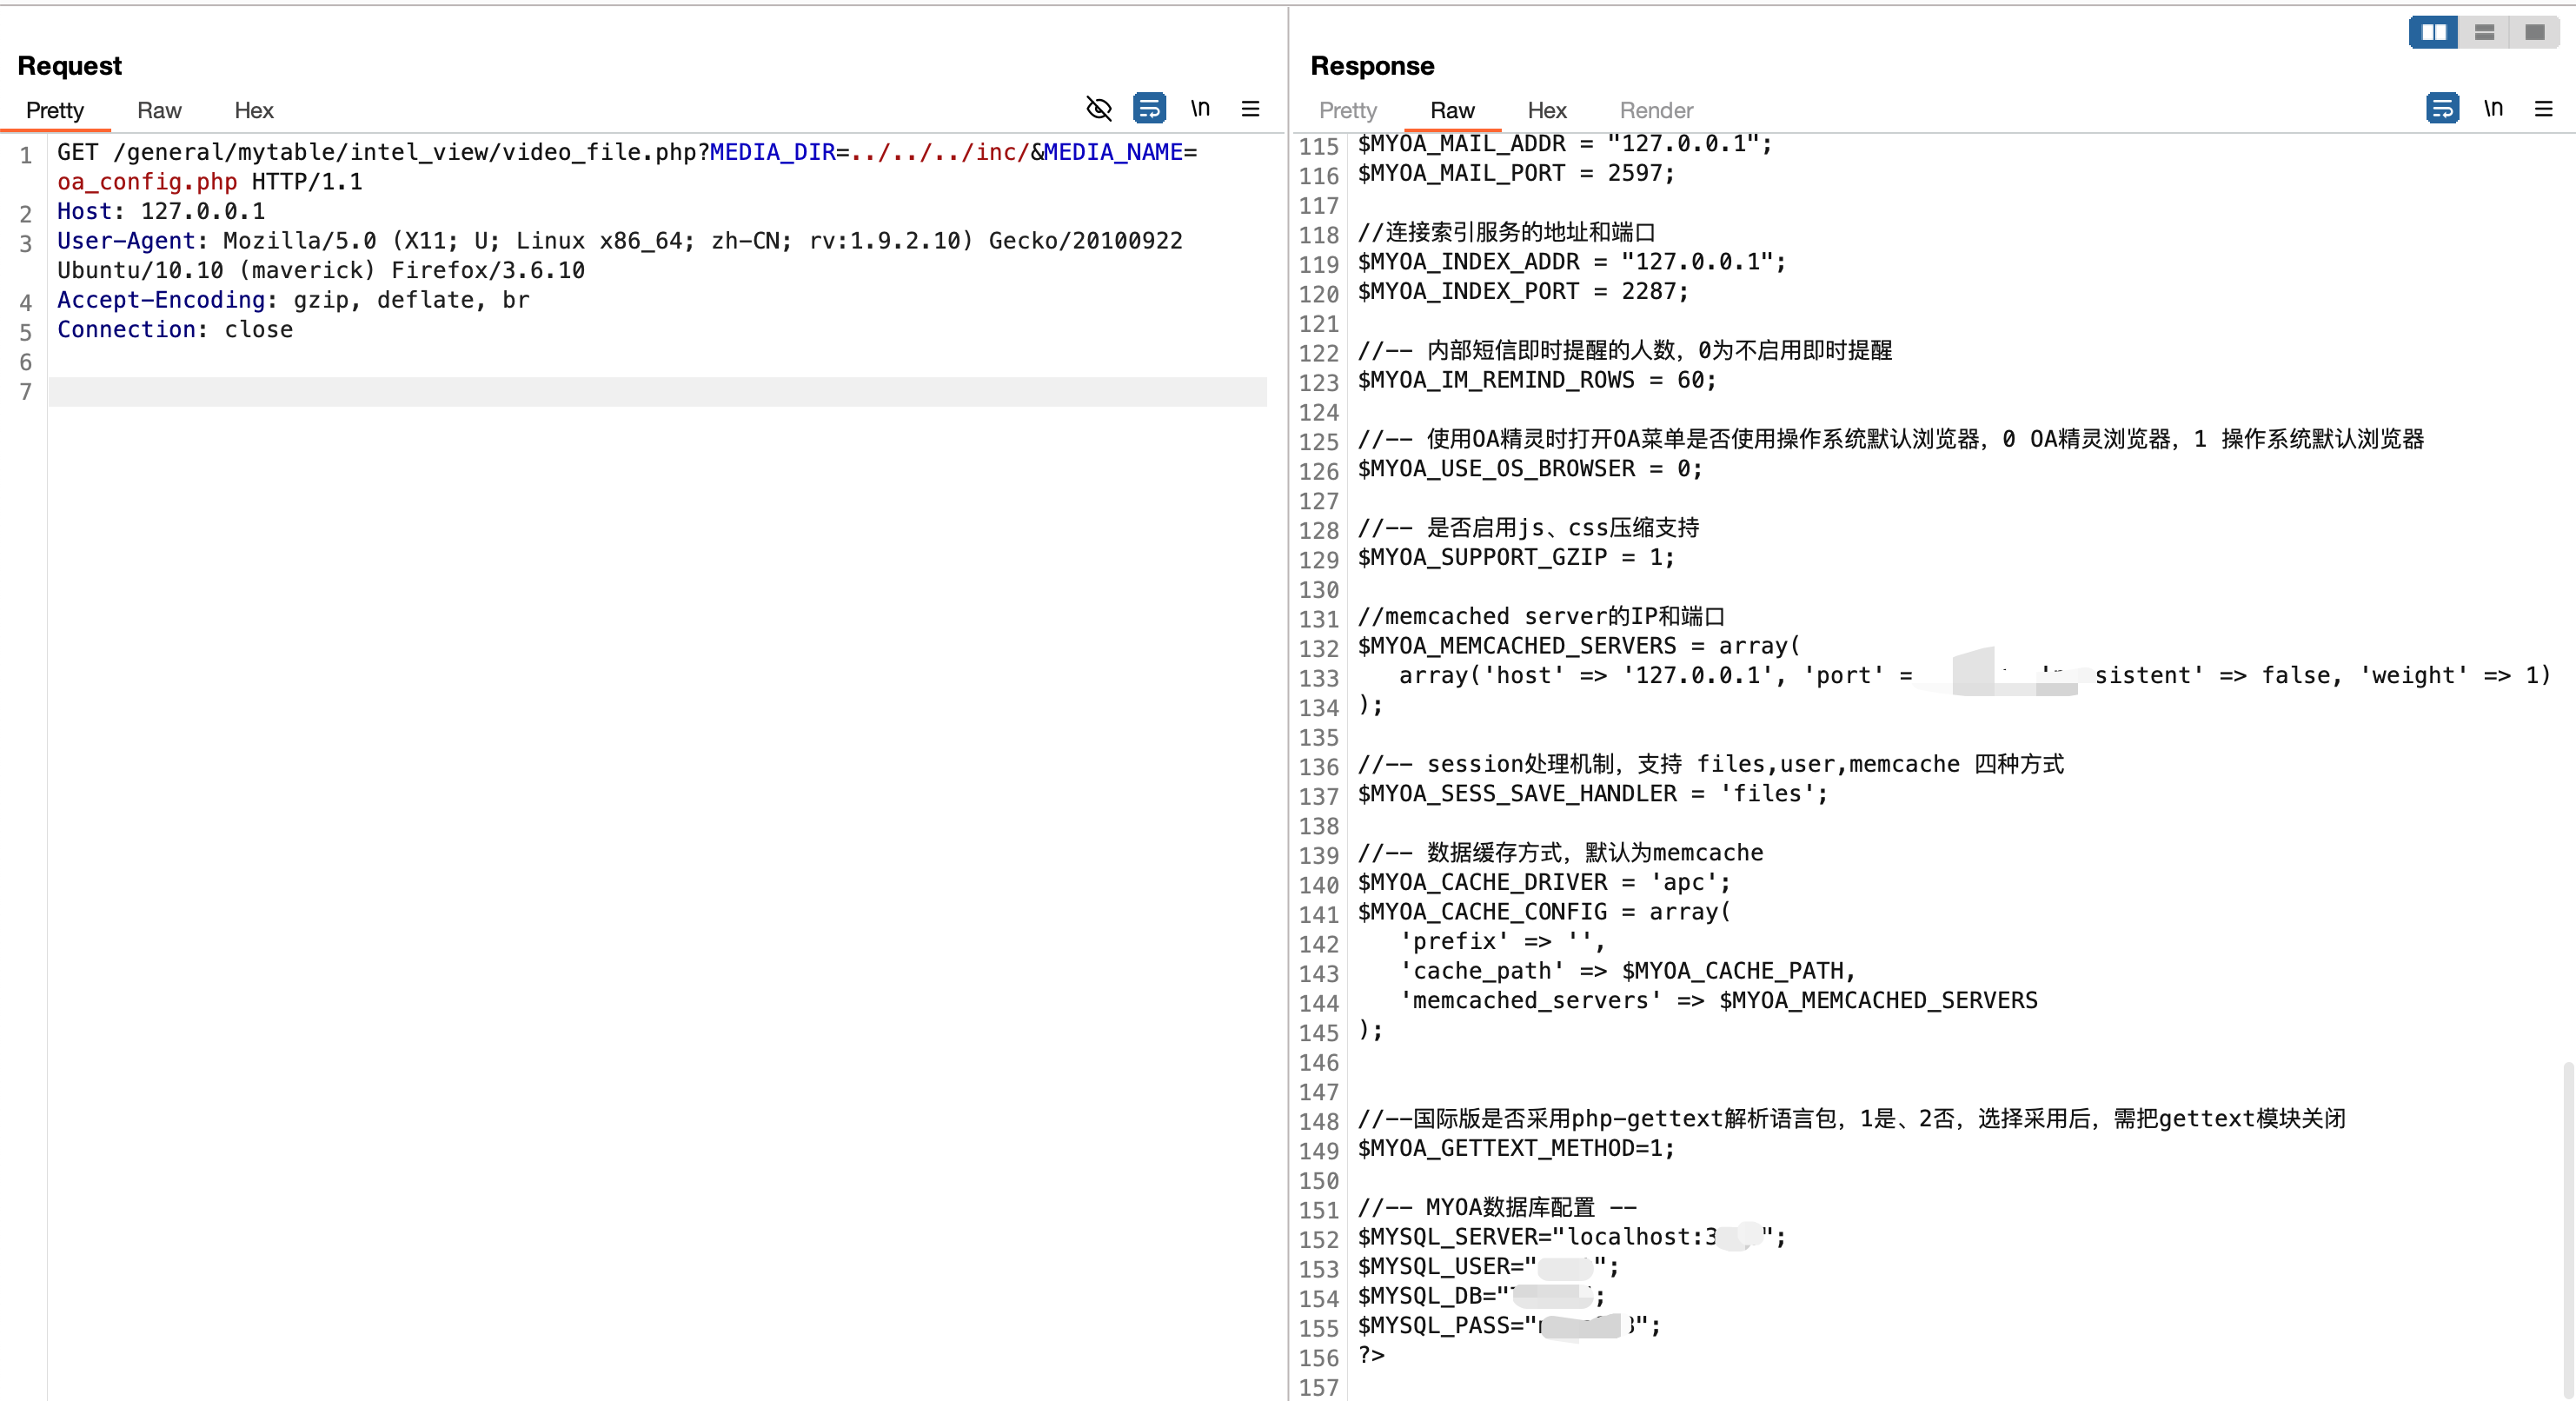Switch to Request Pretty tab
The width and height of the screenshot is (2576, 1401).
point(55,110)
